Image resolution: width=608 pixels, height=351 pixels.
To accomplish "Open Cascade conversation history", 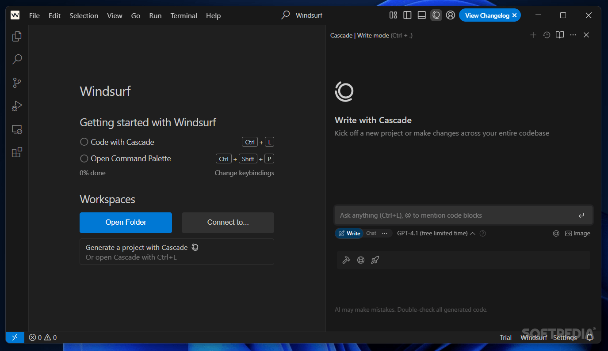I will click(547, 35).
